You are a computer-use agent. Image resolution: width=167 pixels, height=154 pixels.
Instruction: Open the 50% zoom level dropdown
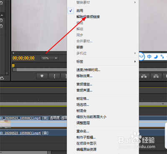pos(49,58)
